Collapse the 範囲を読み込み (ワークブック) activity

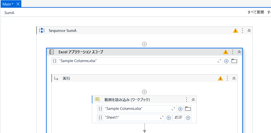click(193, 100)
